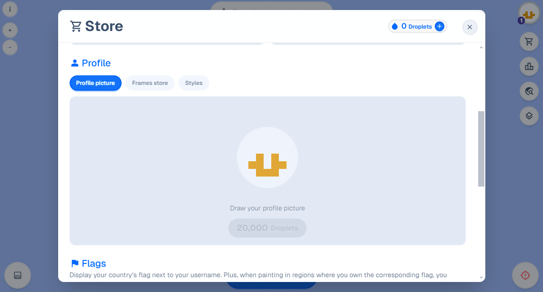
Task: Close the Store dialog
Action: point(470,27)
